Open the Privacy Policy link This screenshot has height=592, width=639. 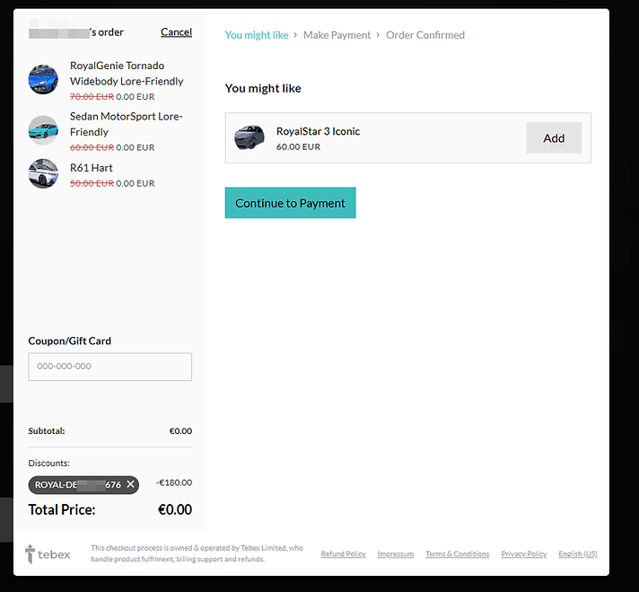click(523, 554)
